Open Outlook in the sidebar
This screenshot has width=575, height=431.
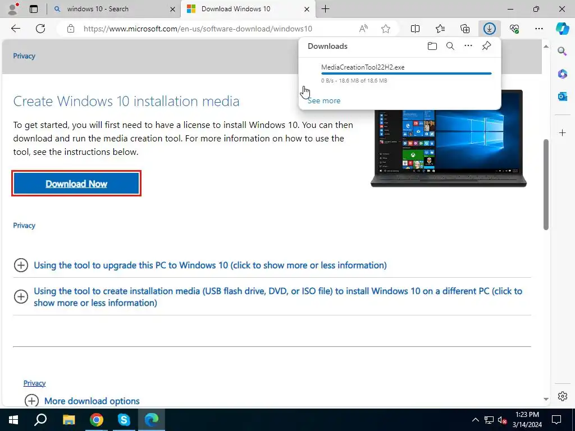(562, 97)
